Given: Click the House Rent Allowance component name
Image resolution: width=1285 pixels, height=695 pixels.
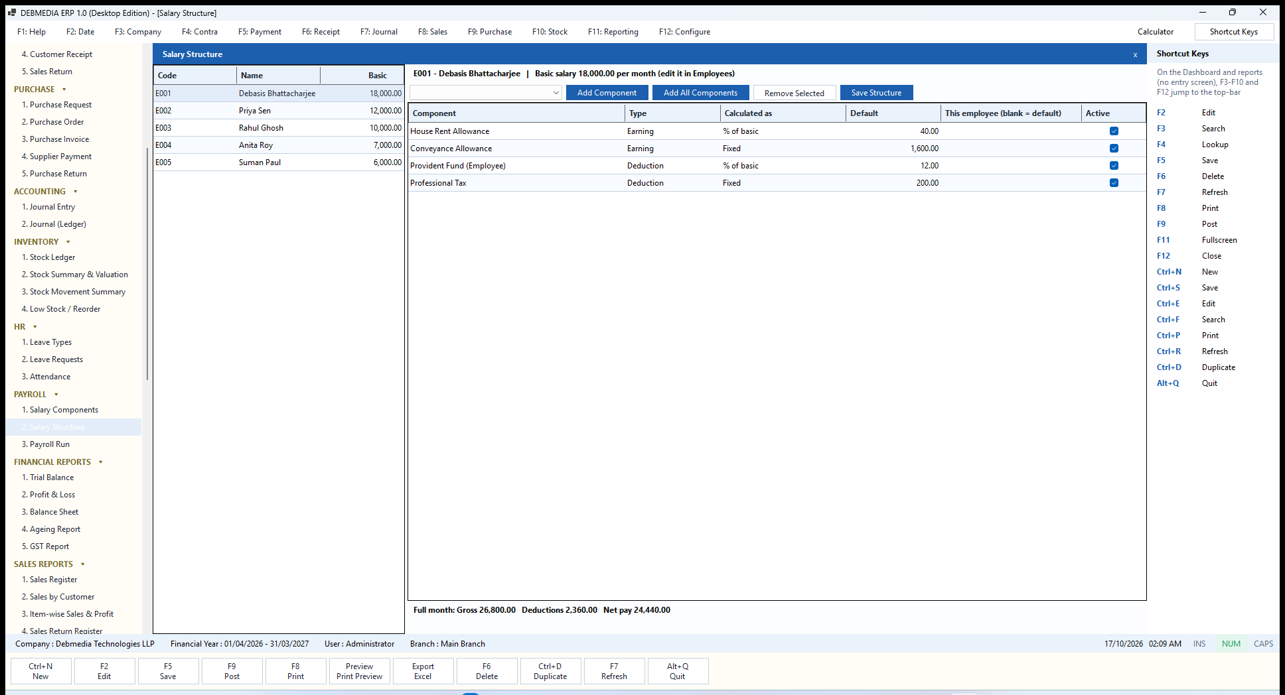Looking at the screenshot, I should (449, 131).
